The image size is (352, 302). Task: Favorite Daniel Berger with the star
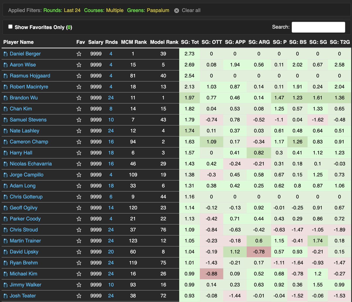[79, 54]
